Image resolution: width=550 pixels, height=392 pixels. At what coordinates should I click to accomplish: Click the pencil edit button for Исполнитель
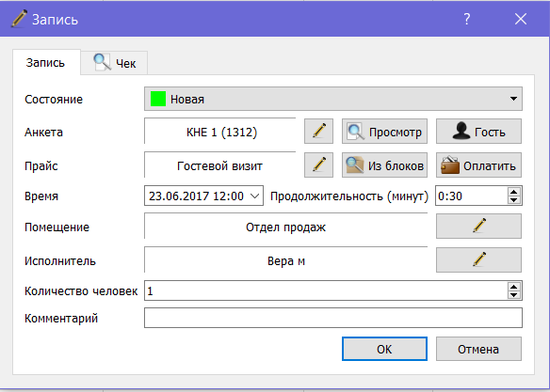[x=478, y=259]
